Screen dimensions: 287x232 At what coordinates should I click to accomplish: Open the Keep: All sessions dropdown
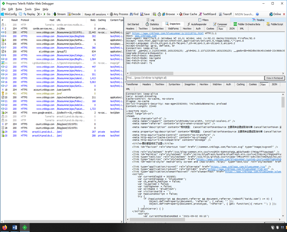pos(97,14)
